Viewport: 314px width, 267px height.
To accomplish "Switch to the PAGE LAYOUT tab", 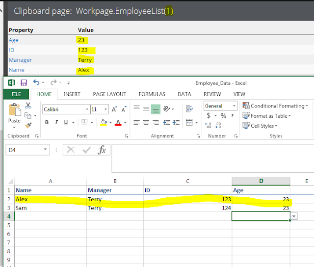I will [x=109, y=94].
